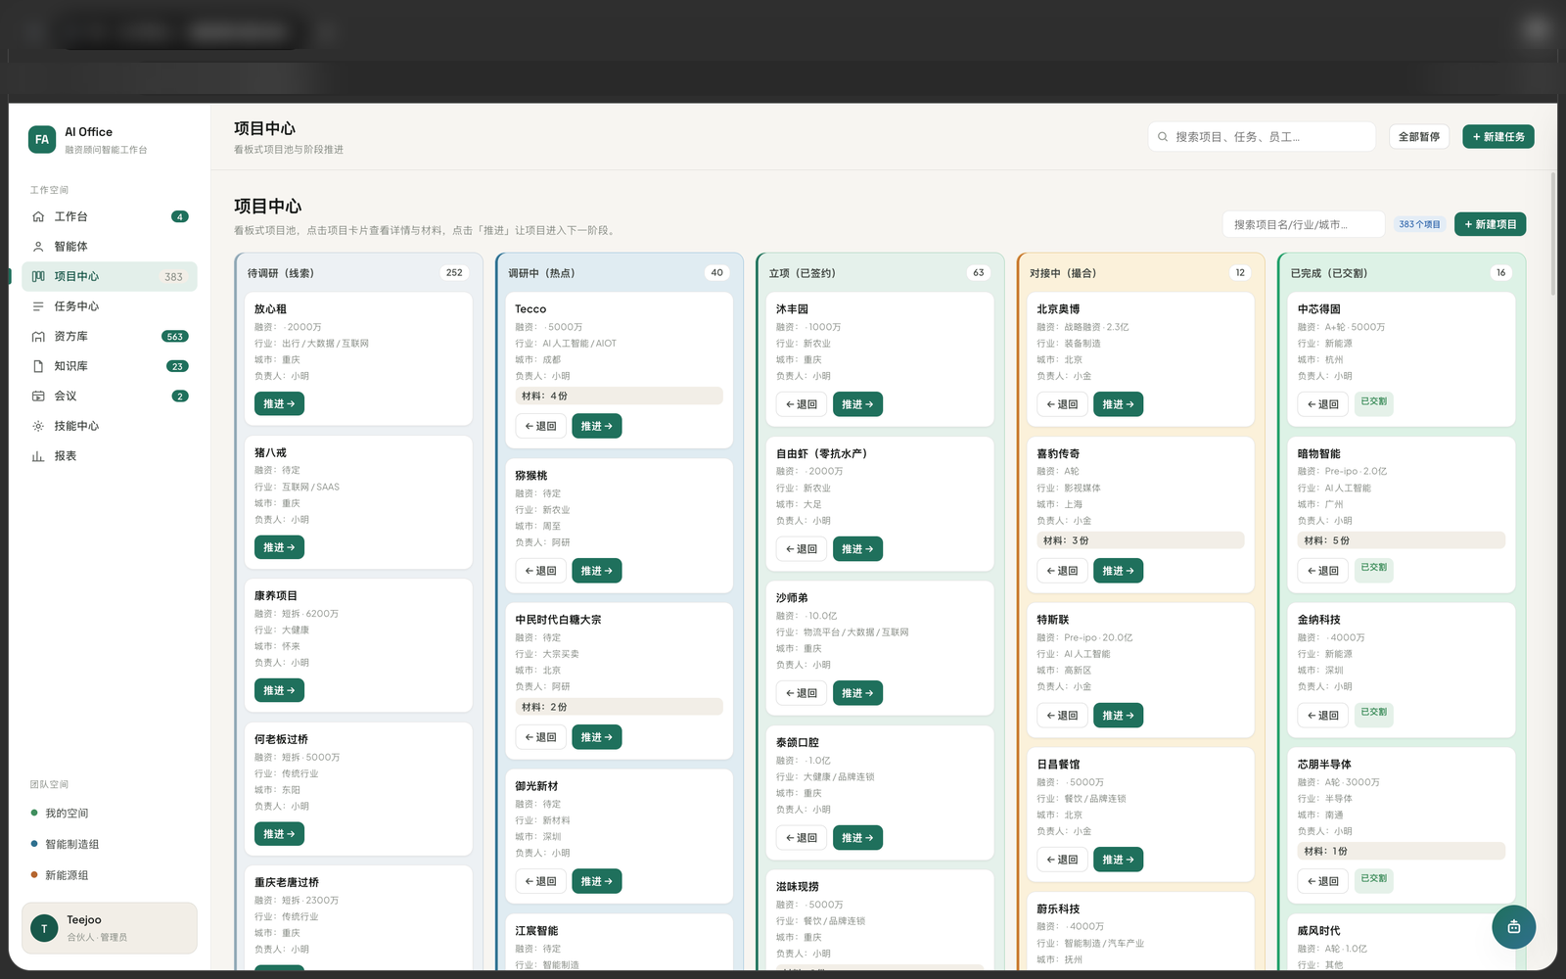Advance the 特斯联 card
The width and height of the screenshot is (1566, 979).
click(1119, 716)
